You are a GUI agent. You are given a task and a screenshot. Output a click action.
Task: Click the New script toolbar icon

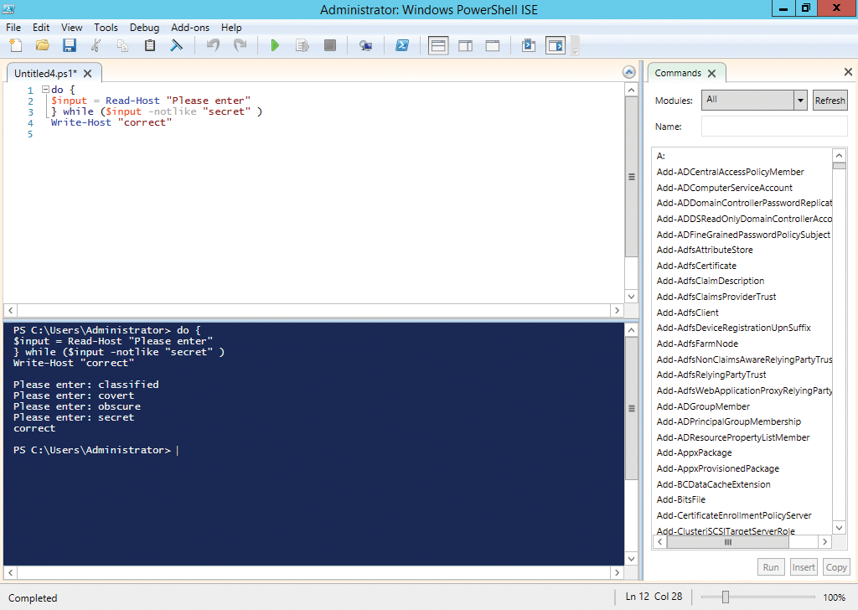16,45
